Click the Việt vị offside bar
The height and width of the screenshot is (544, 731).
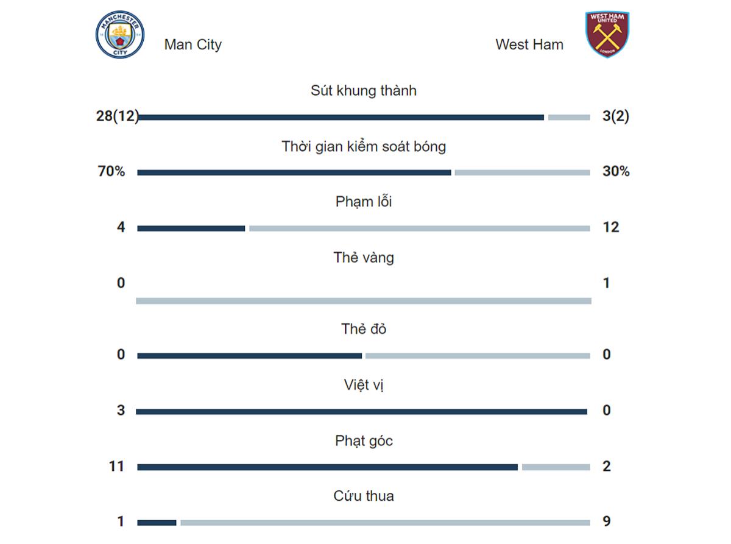coord(364,412)
